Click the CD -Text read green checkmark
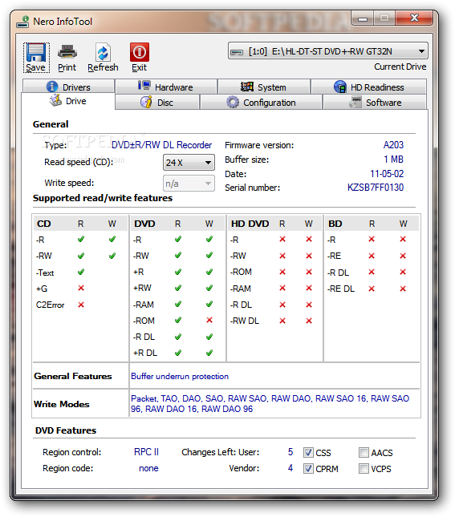The height and width of the screenshot is (517, 455). (81, 272)
